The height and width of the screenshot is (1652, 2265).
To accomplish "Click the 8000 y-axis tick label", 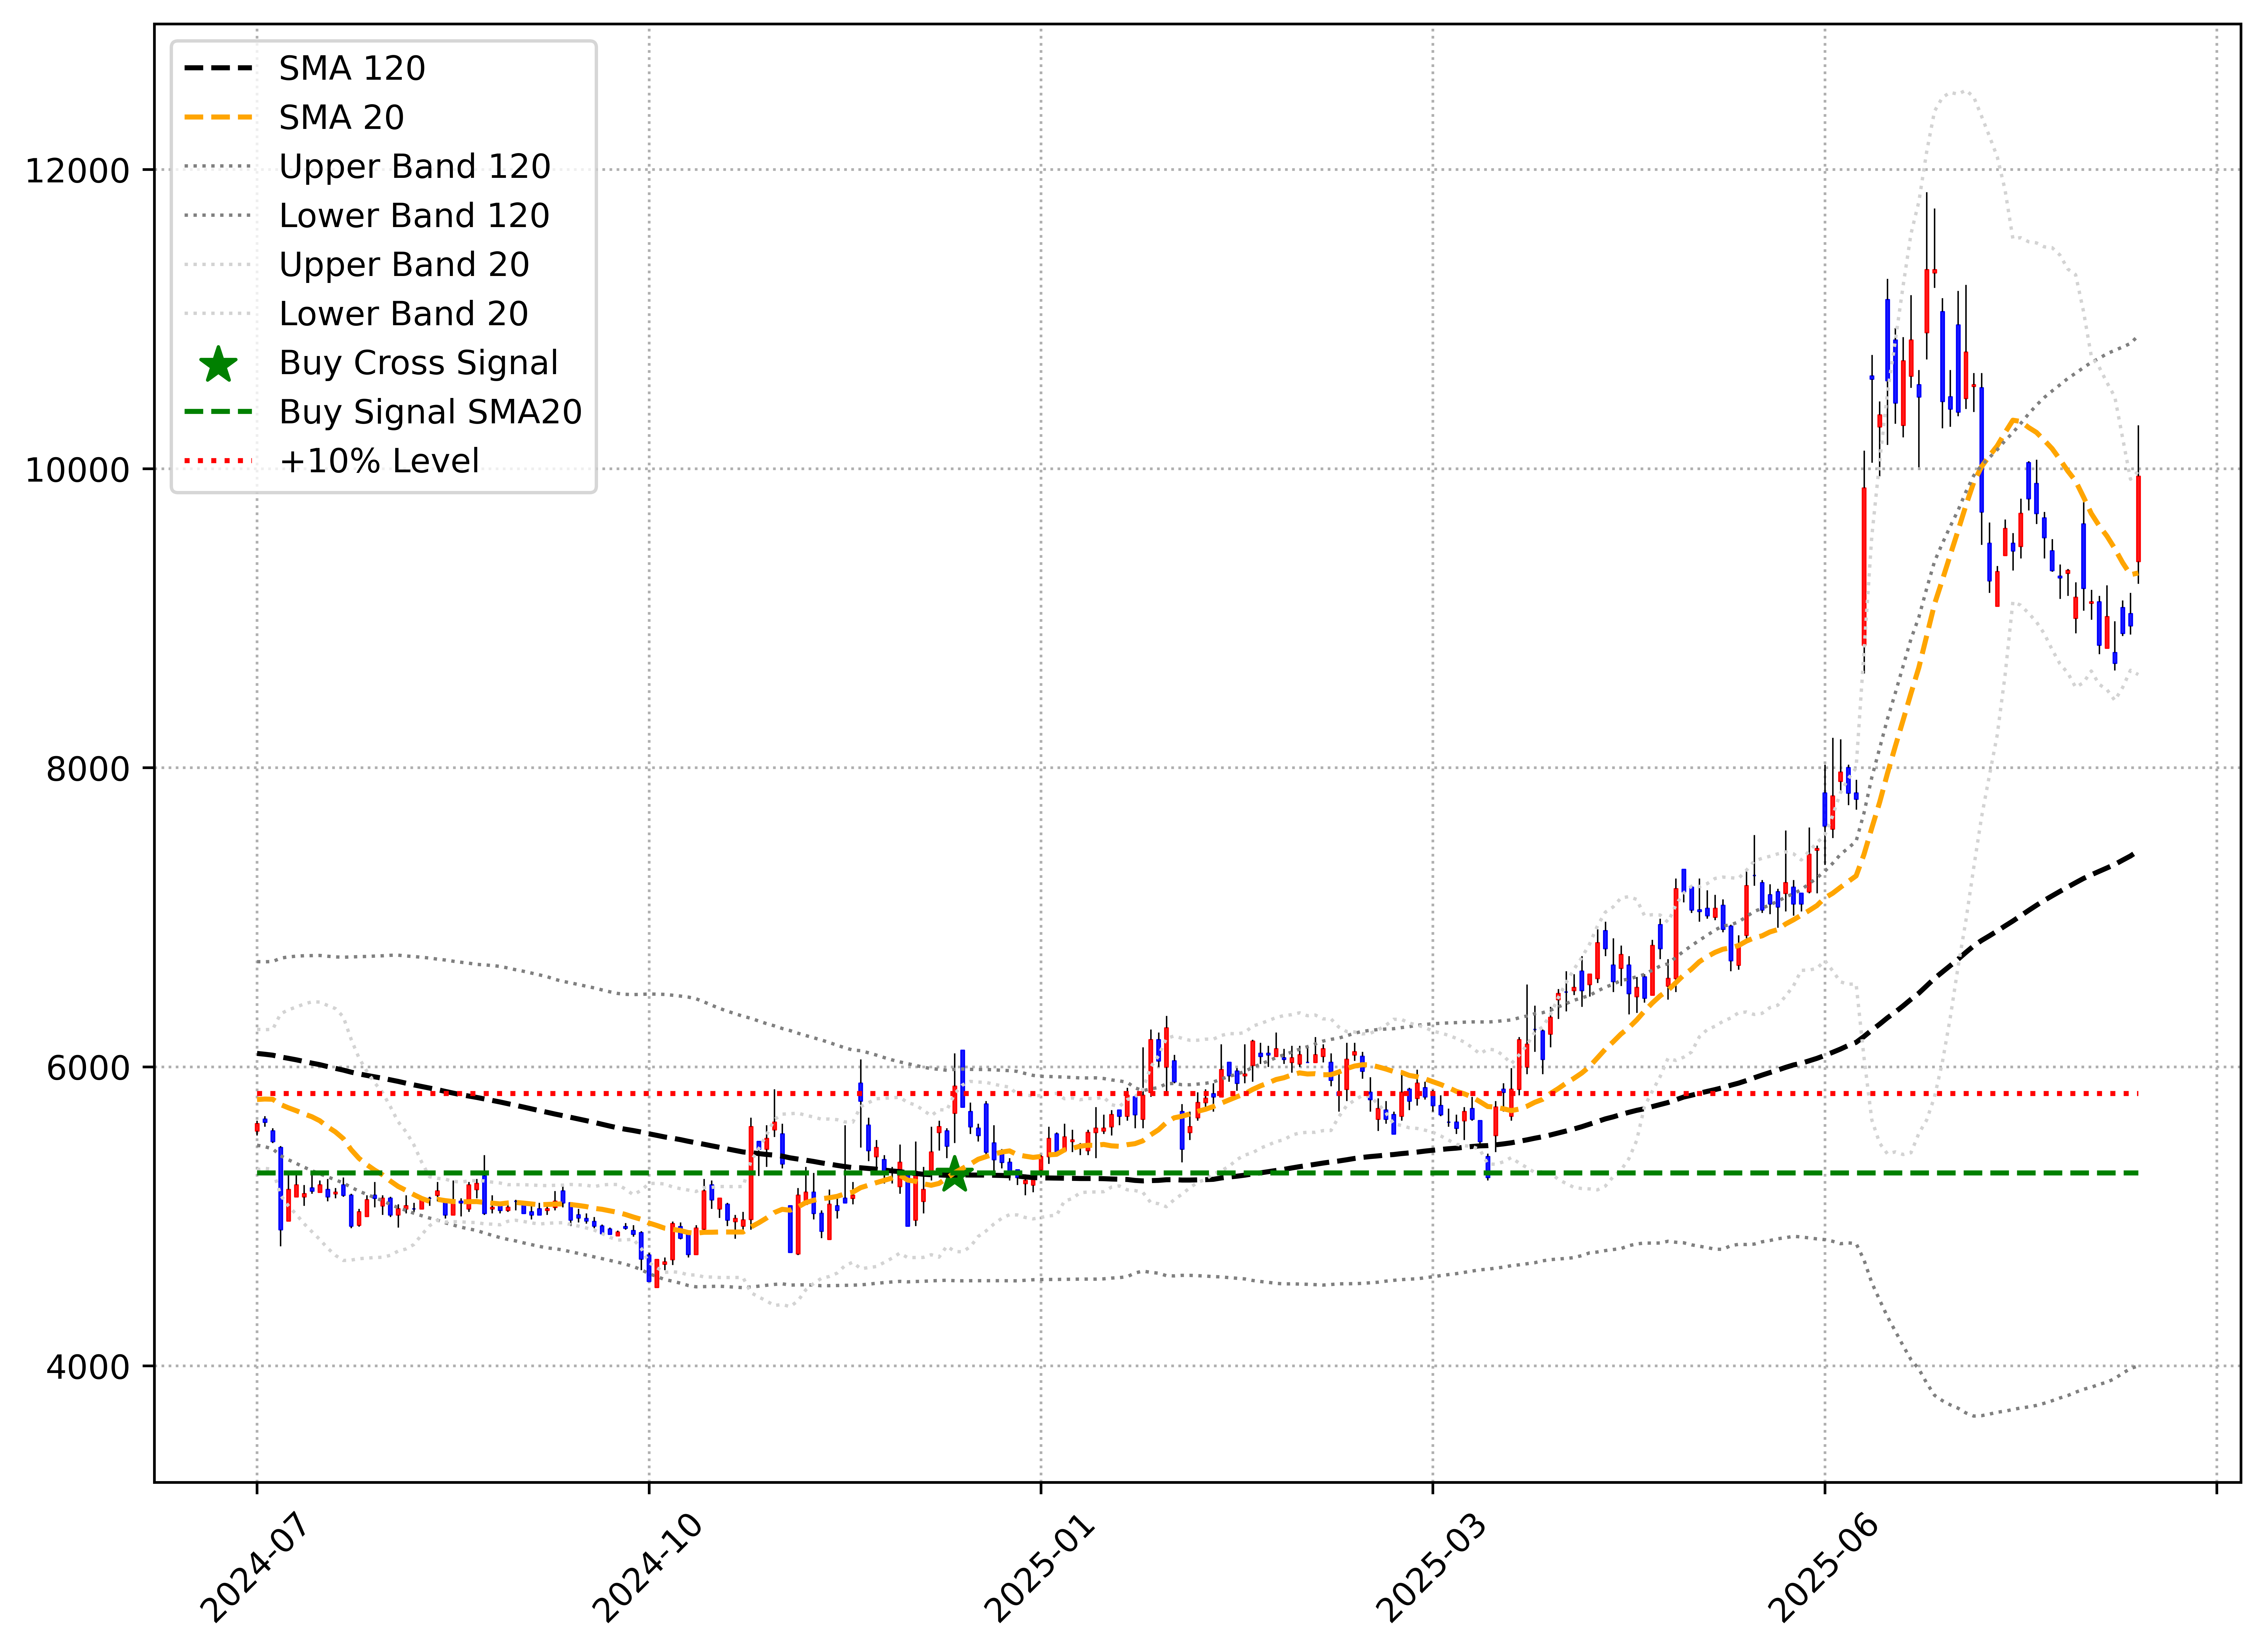I will 88,769.
